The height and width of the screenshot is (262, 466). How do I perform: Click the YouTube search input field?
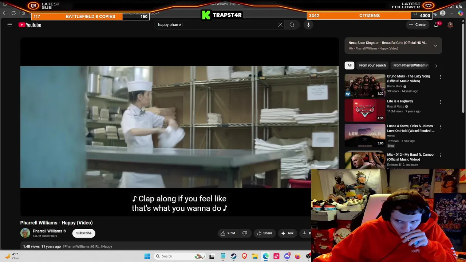(x=215, y=25)
